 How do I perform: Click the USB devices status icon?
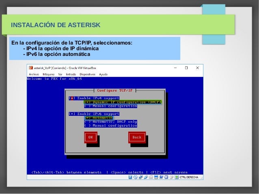click(x=146, y=177)
